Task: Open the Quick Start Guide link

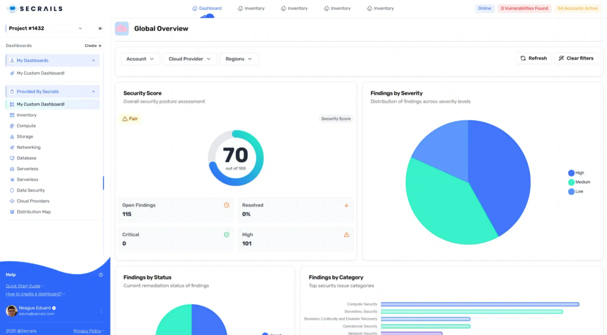Action: pos(23,286)
